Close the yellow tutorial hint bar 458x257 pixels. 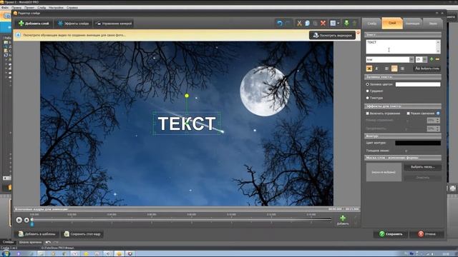tap(358, 33)
